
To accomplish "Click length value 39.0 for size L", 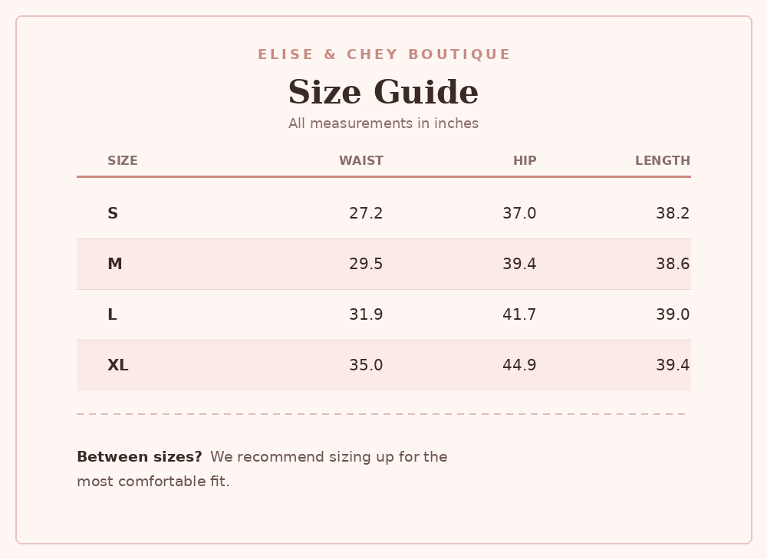I will pyautogui.click(x=673, y=314).
